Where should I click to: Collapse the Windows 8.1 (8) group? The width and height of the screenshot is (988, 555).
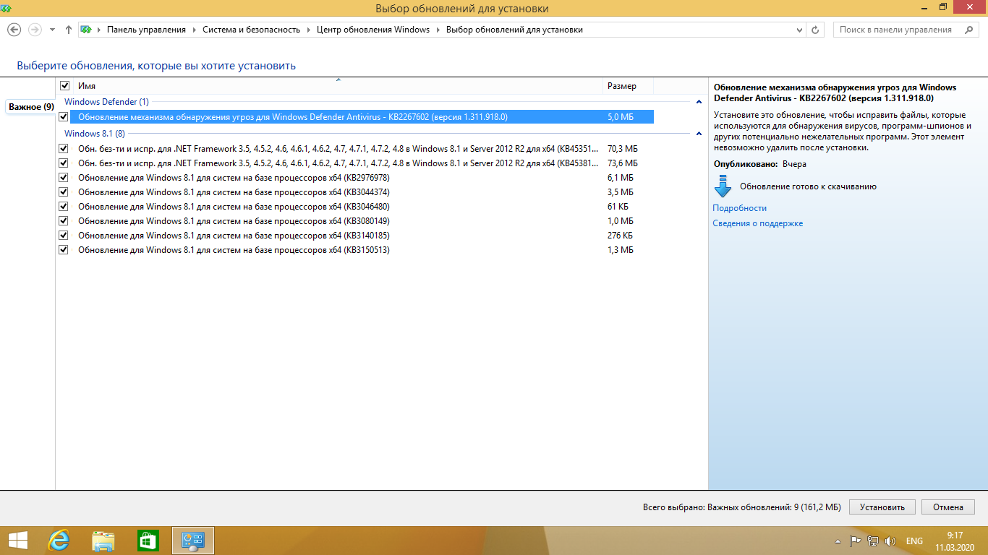[x=699, y=134]
